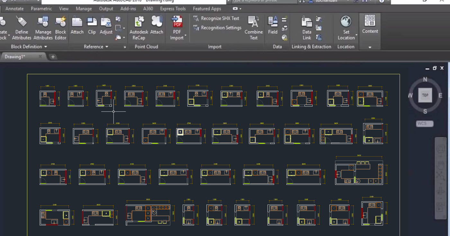The image size is (450, 236).
Task: Click TOP on the ViewCube
Action: click(425, 95)
